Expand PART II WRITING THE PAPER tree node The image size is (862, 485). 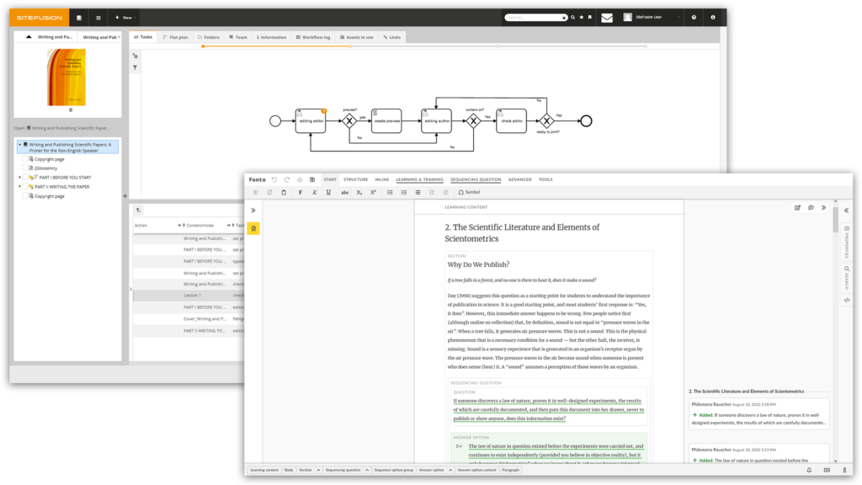click(x=20, y=186)
